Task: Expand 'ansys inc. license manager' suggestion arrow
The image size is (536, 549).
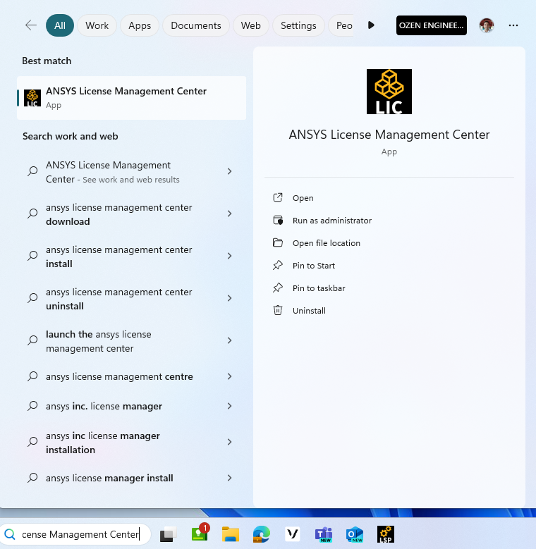Action: (229, 406)
